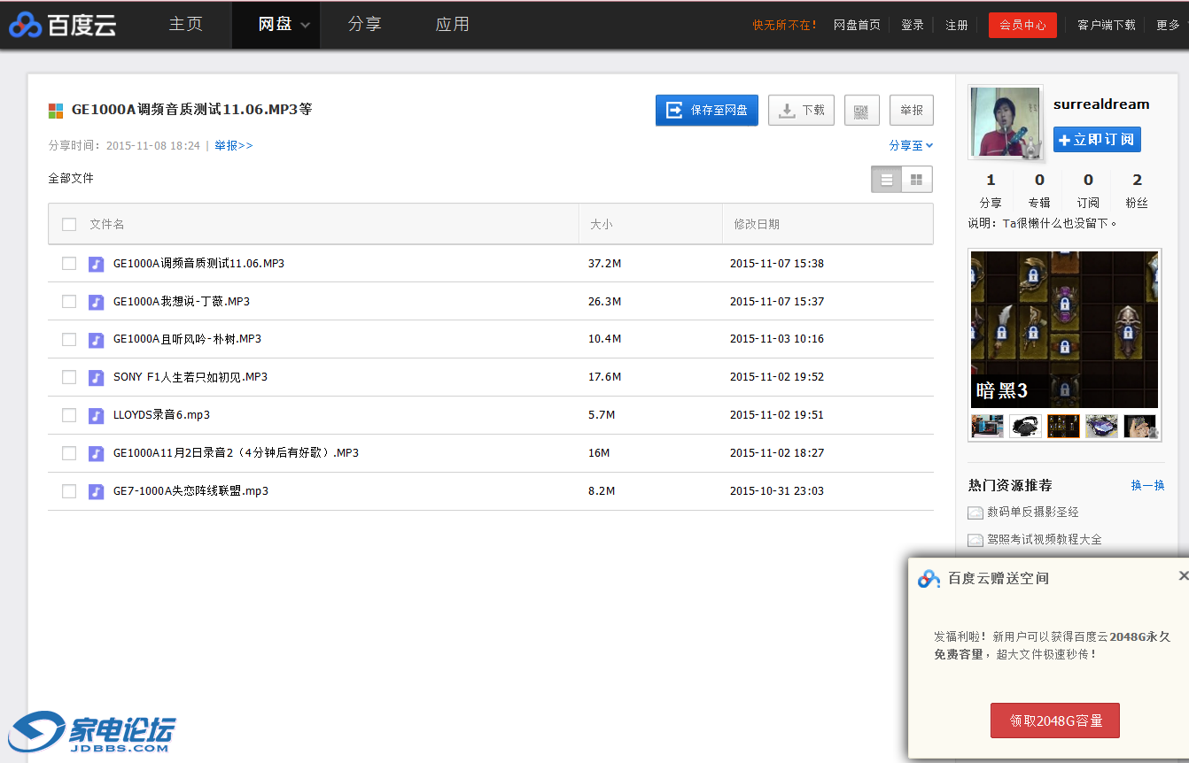Tick the select-all checkbox beside 文件名
Viewport: 1189px width, 763px height.
[x=69, y=225]
